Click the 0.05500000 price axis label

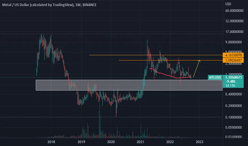point(234,127)
